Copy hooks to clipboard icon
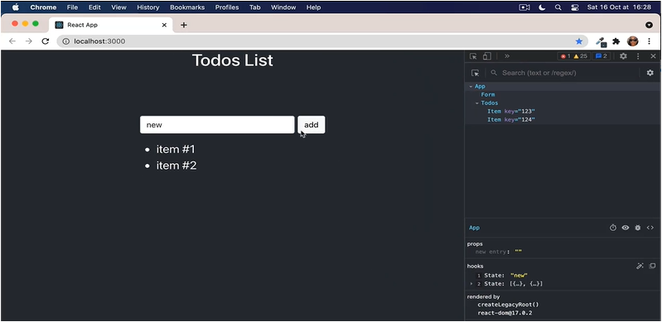The image size is (662, 322). click(x=652, y=266)
